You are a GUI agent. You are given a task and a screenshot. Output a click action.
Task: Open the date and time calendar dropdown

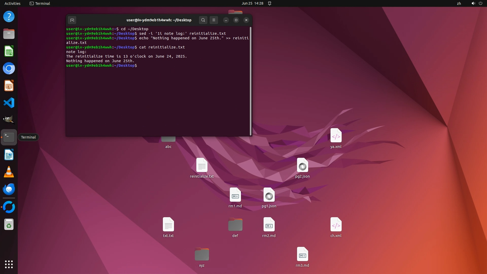click(252, 3)
